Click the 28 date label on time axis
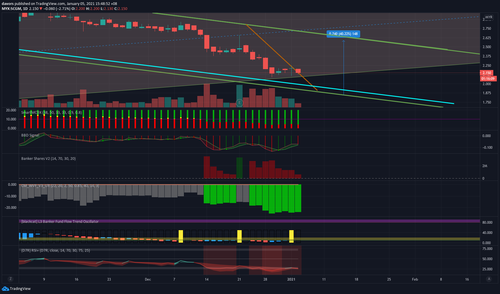Image resolution: width=500 pixels, height=294 pixels. point(265,279)
